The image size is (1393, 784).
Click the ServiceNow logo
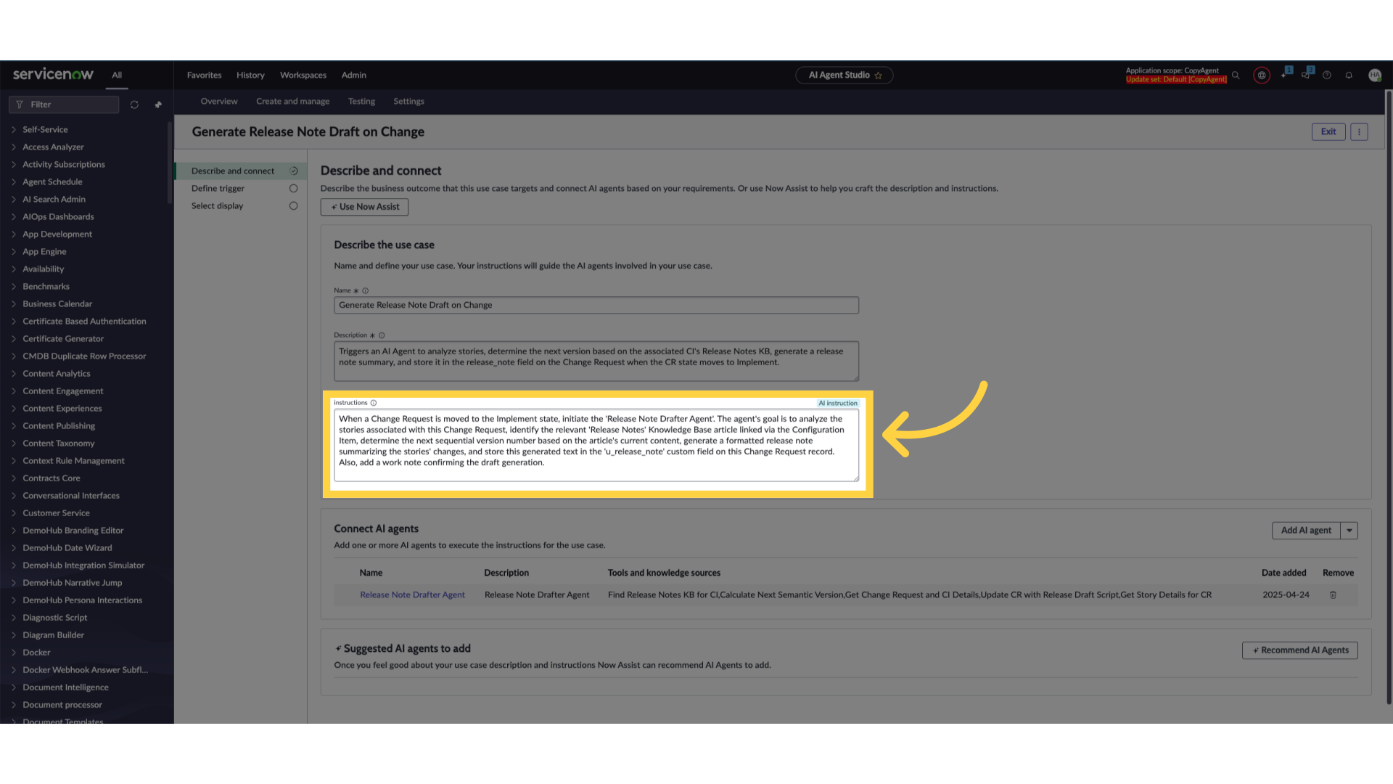53,74
